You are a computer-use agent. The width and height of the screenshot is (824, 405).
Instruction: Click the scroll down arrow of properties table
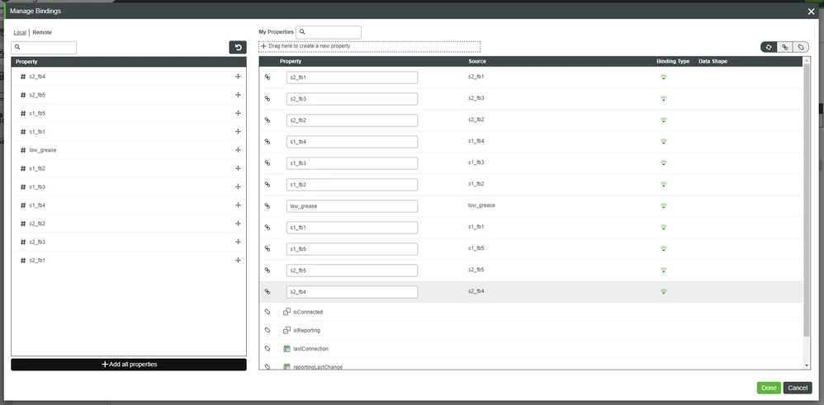807,365
